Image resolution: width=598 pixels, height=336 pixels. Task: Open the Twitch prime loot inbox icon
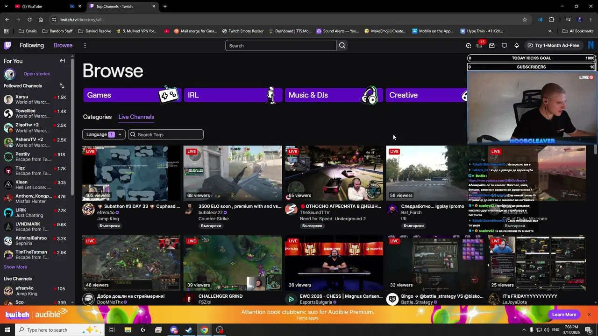(492, 45)
